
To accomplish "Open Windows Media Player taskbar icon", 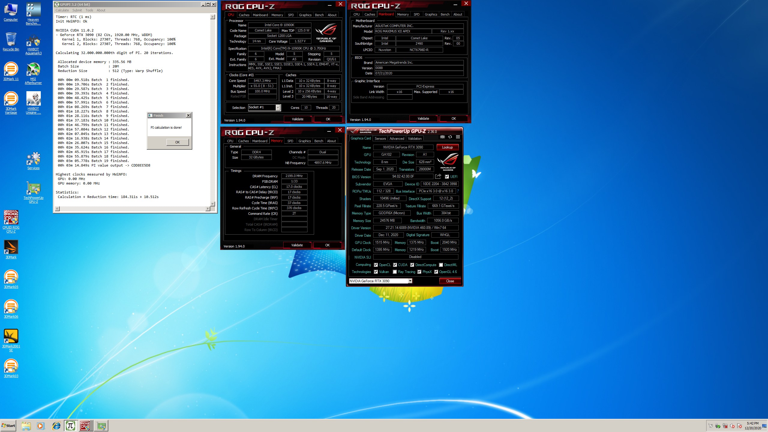I will point(40,426).
